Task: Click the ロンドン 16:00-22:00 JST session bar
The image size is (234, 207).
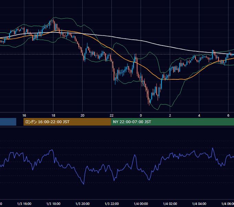Action: (67, 122)
